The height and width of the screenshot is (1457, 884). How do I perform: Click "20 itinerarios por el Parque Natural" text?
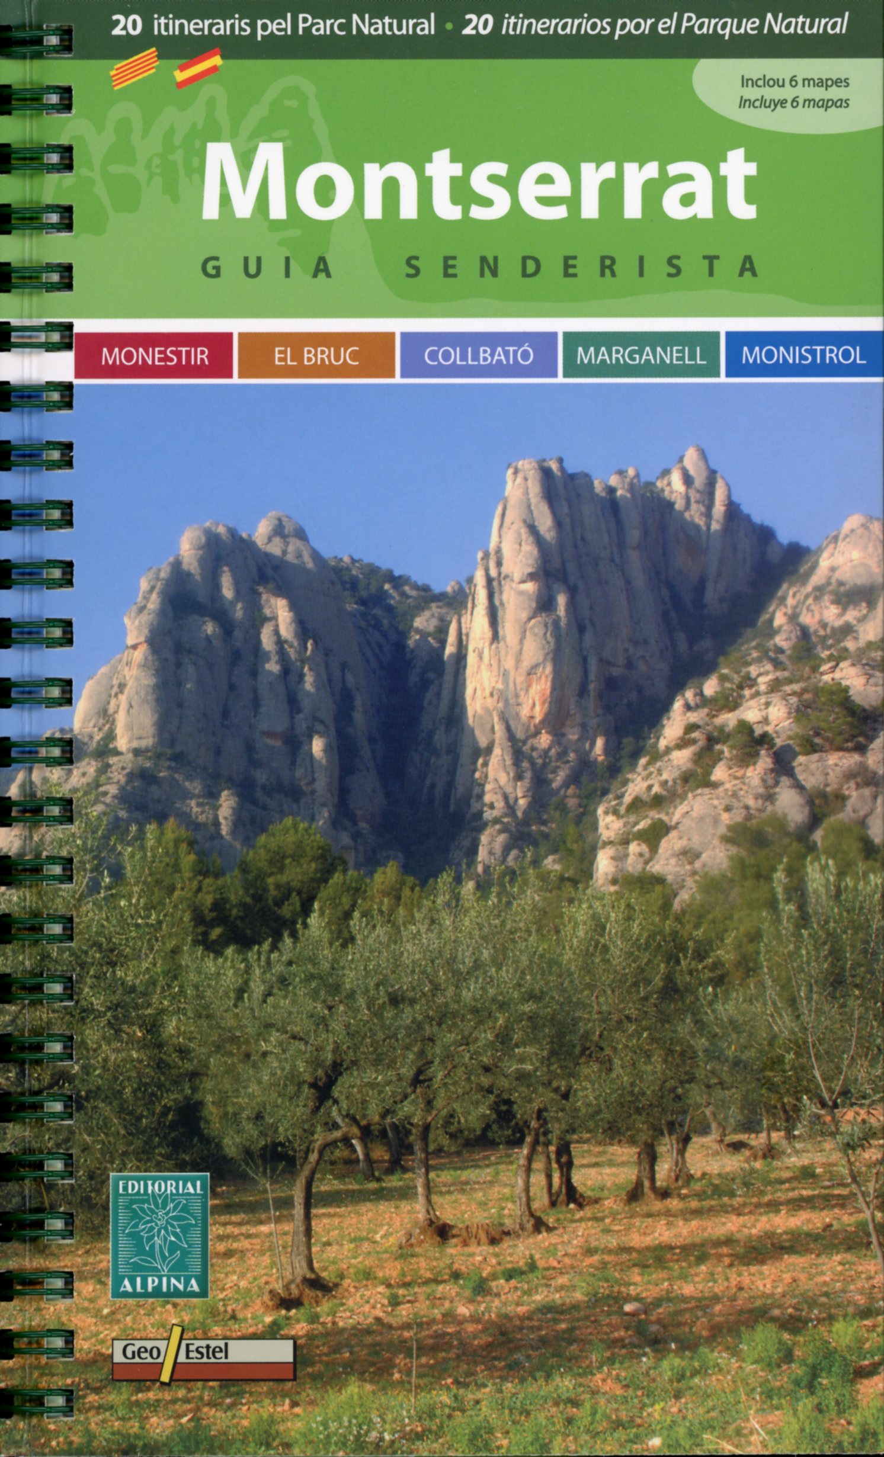click(x=654, y=27)
